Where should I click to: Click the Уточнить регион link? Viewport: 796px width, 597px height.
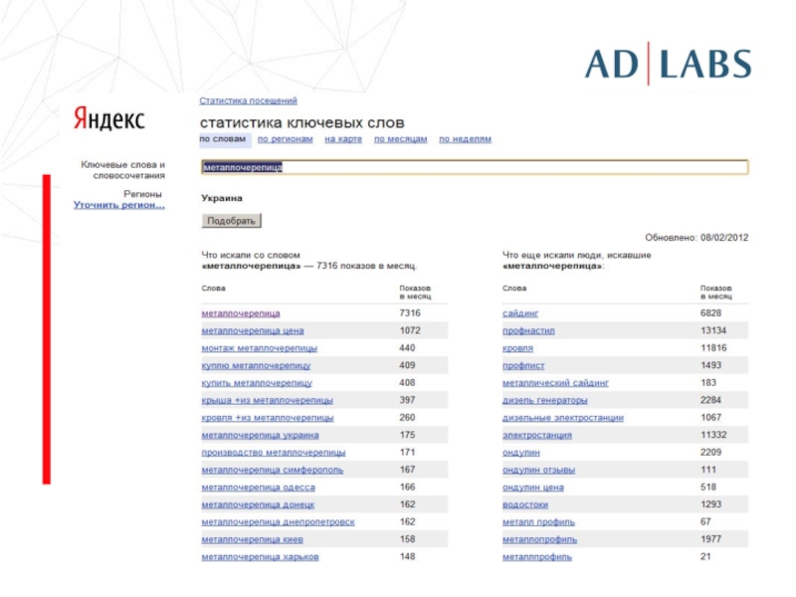coord(119,205)
